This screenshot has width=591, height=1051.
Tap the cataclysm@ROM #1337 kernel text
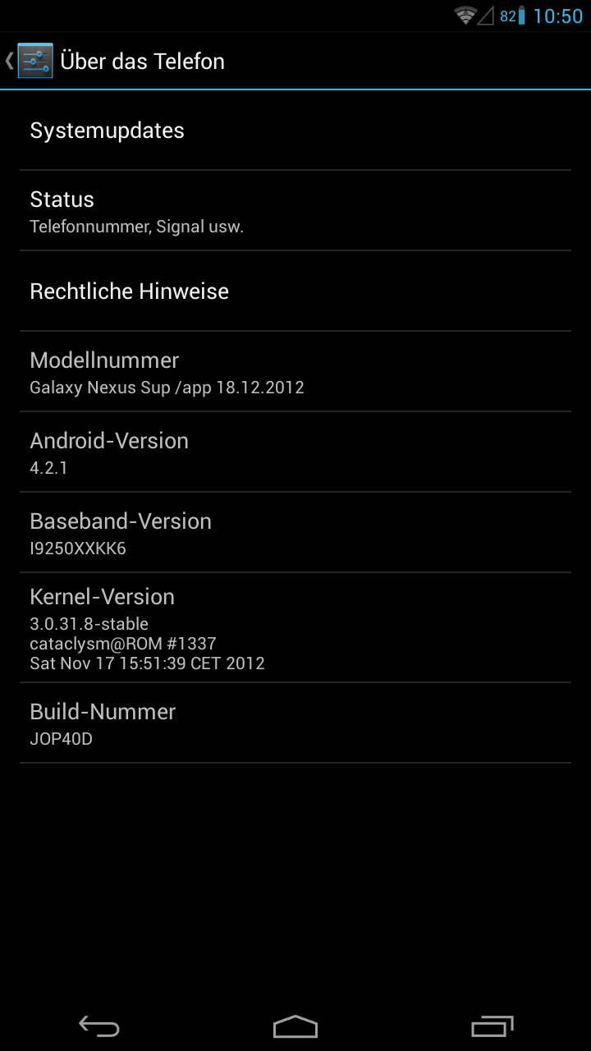[123, 643]
